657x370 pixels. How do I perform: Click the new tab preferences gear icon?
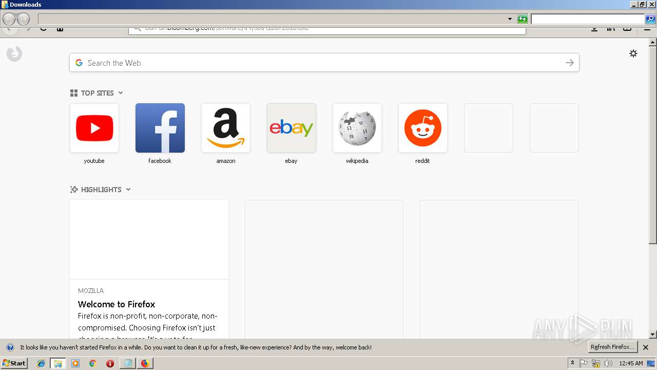633,53
